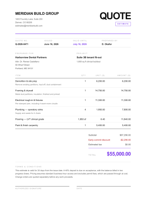Click the Plumbing unit price 1,950.00
The height and width of the screenshot is (207, 146).
coord(101,109)
